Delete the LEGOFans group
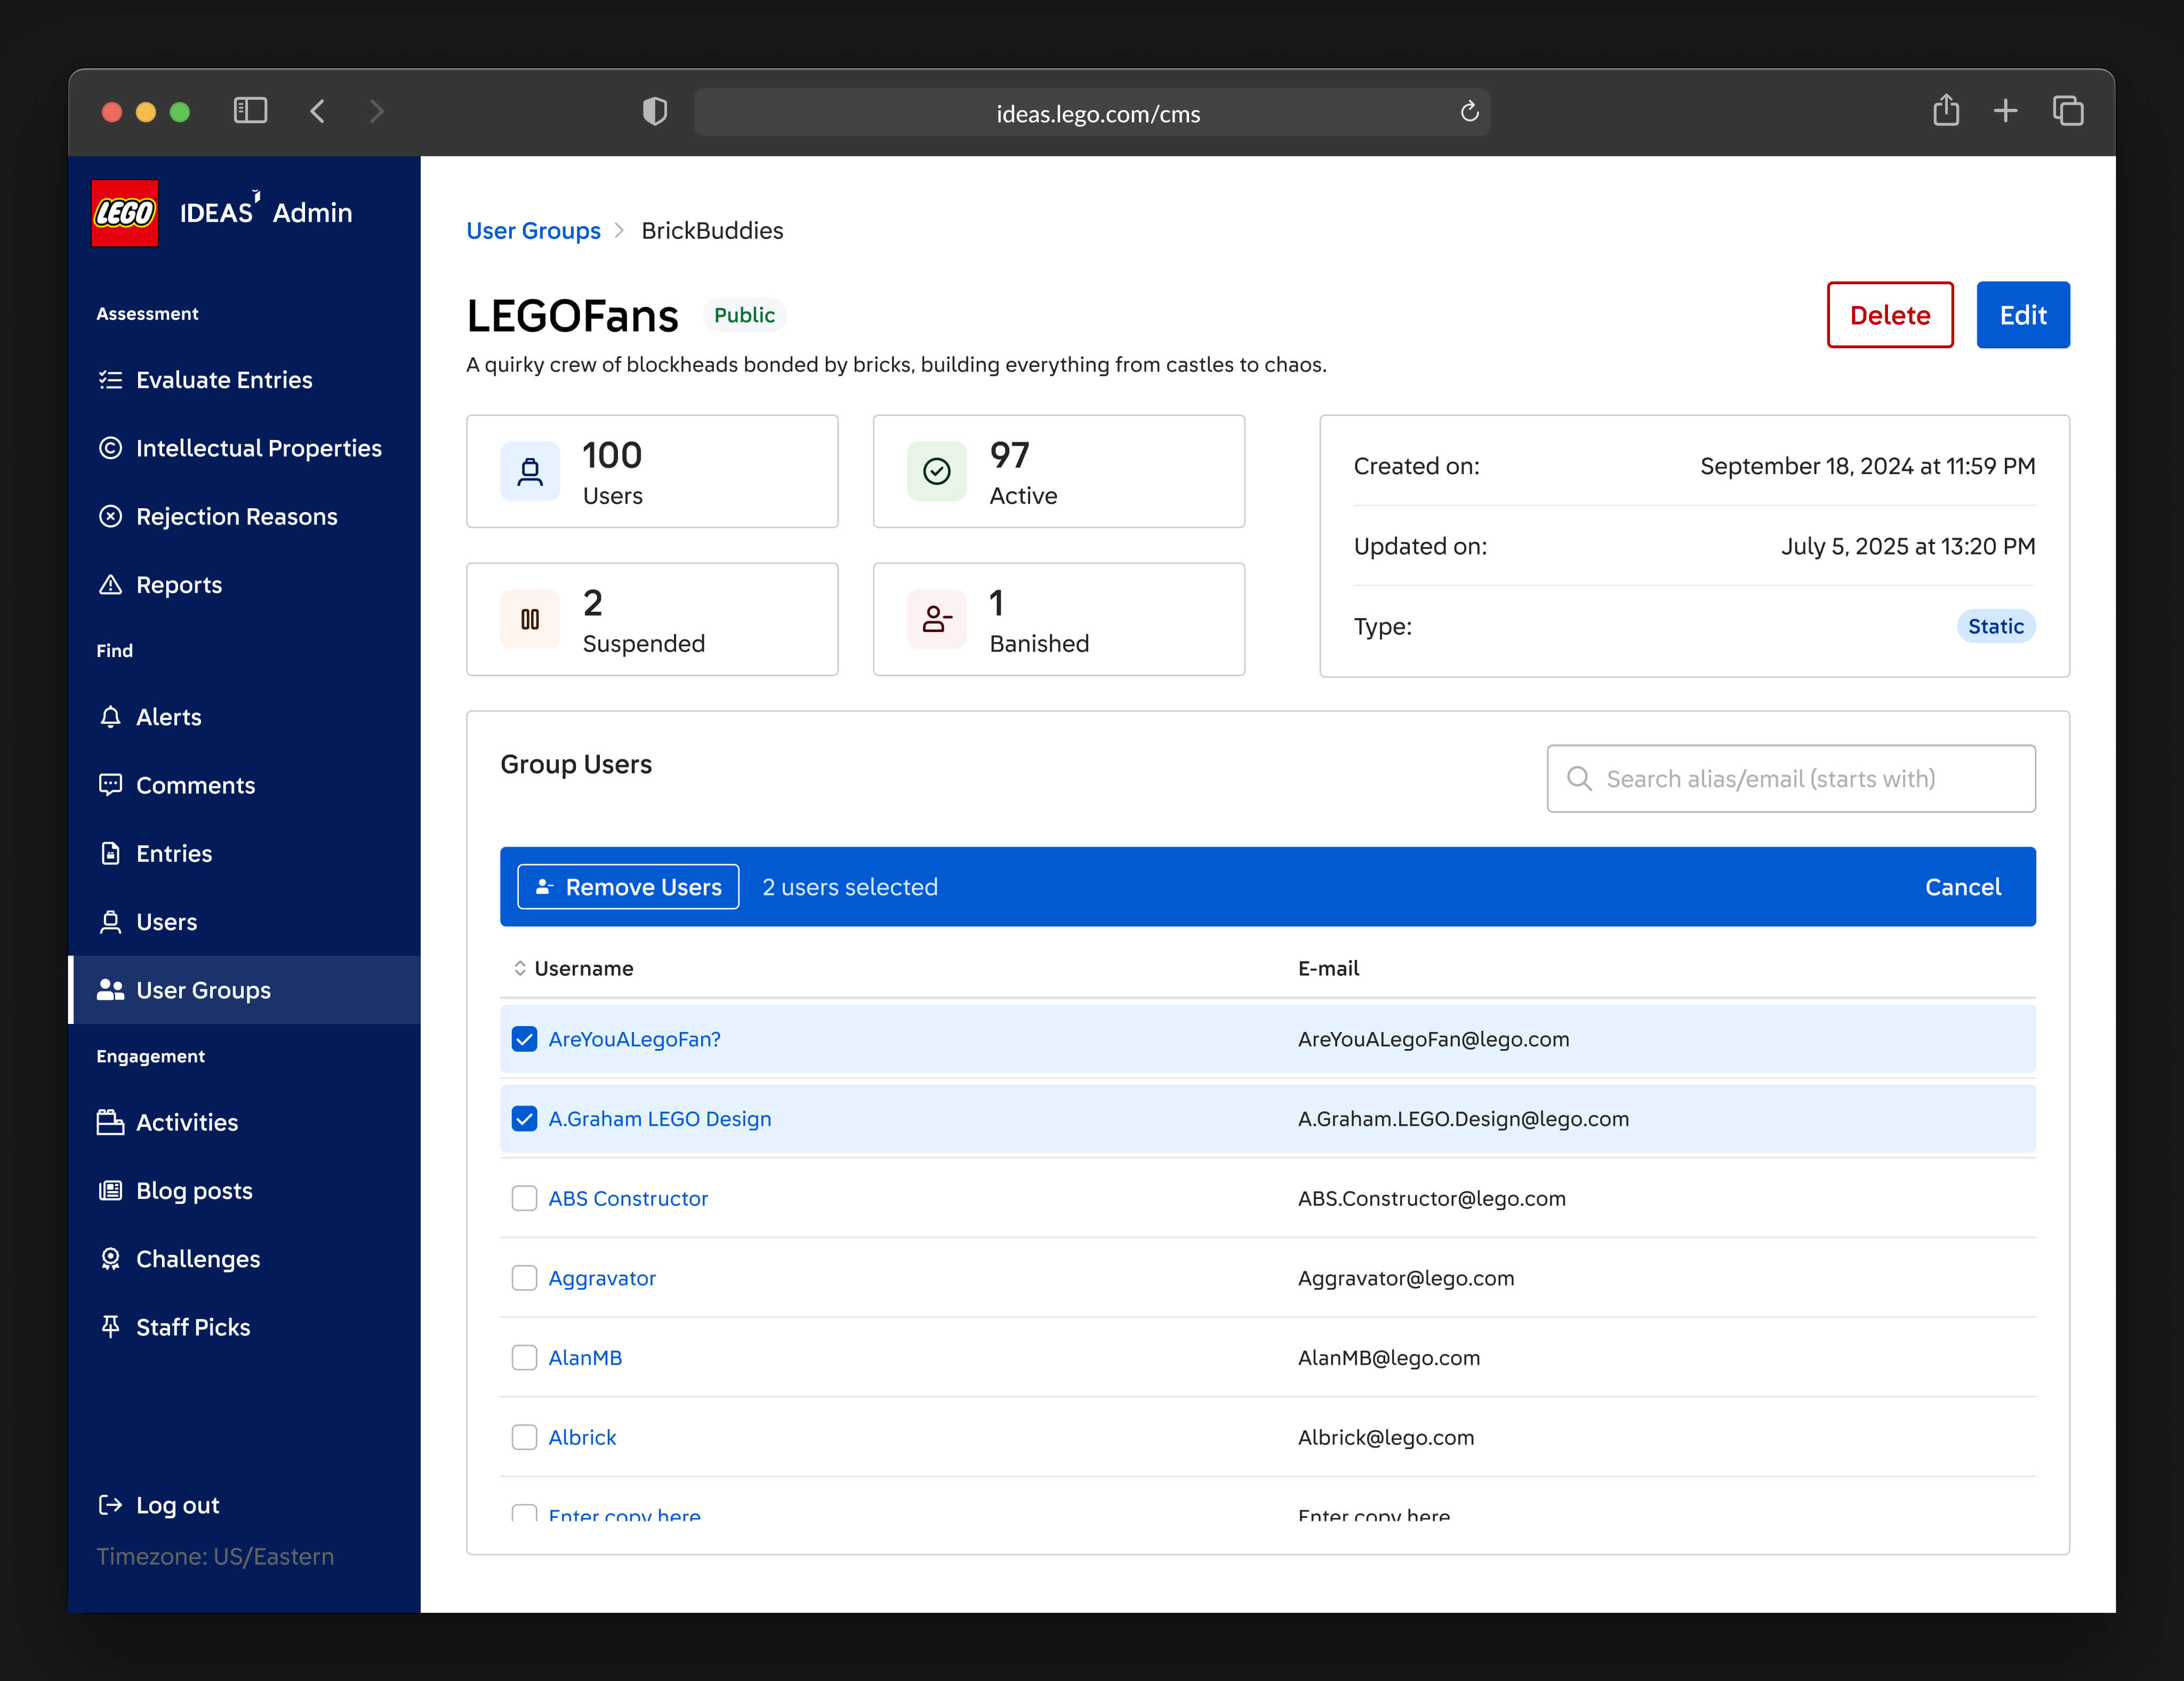The width and height of the screenshot is (2184, 1681). (1890, 315)
